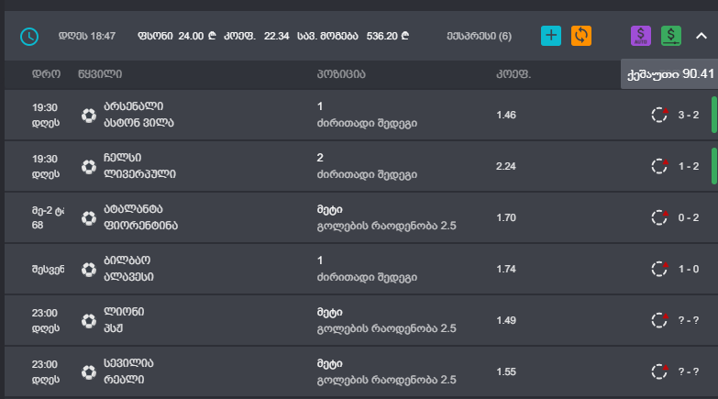This screenshot has height=399, width=718.
Task: Click the odds value 1.70
Action: (x=506, y=217)
